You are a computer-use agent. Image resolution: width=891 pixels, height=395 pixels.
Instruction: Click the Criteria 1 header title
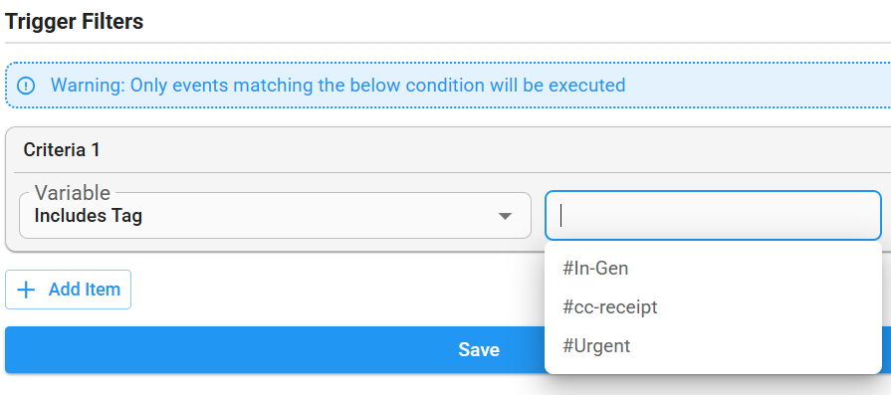[62, 150]
